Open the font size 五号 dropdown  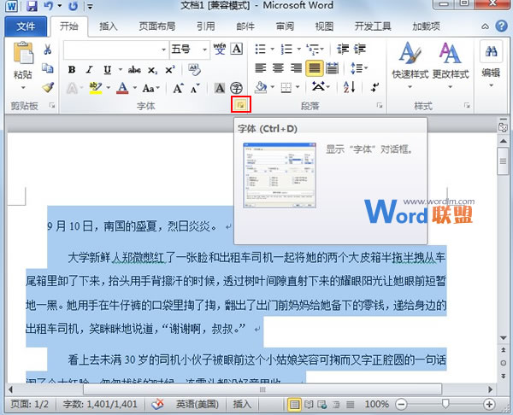(204, 50)
